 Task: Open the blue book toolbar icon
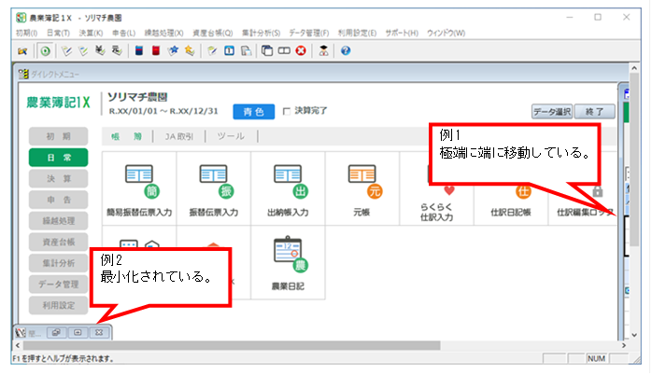(x=139, y=50)
